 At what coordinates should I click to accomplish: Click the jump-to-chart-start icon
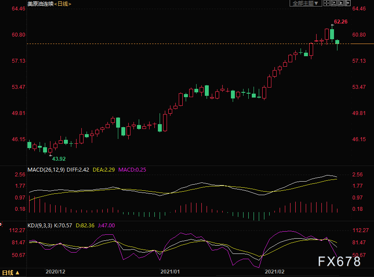(334, 3)
